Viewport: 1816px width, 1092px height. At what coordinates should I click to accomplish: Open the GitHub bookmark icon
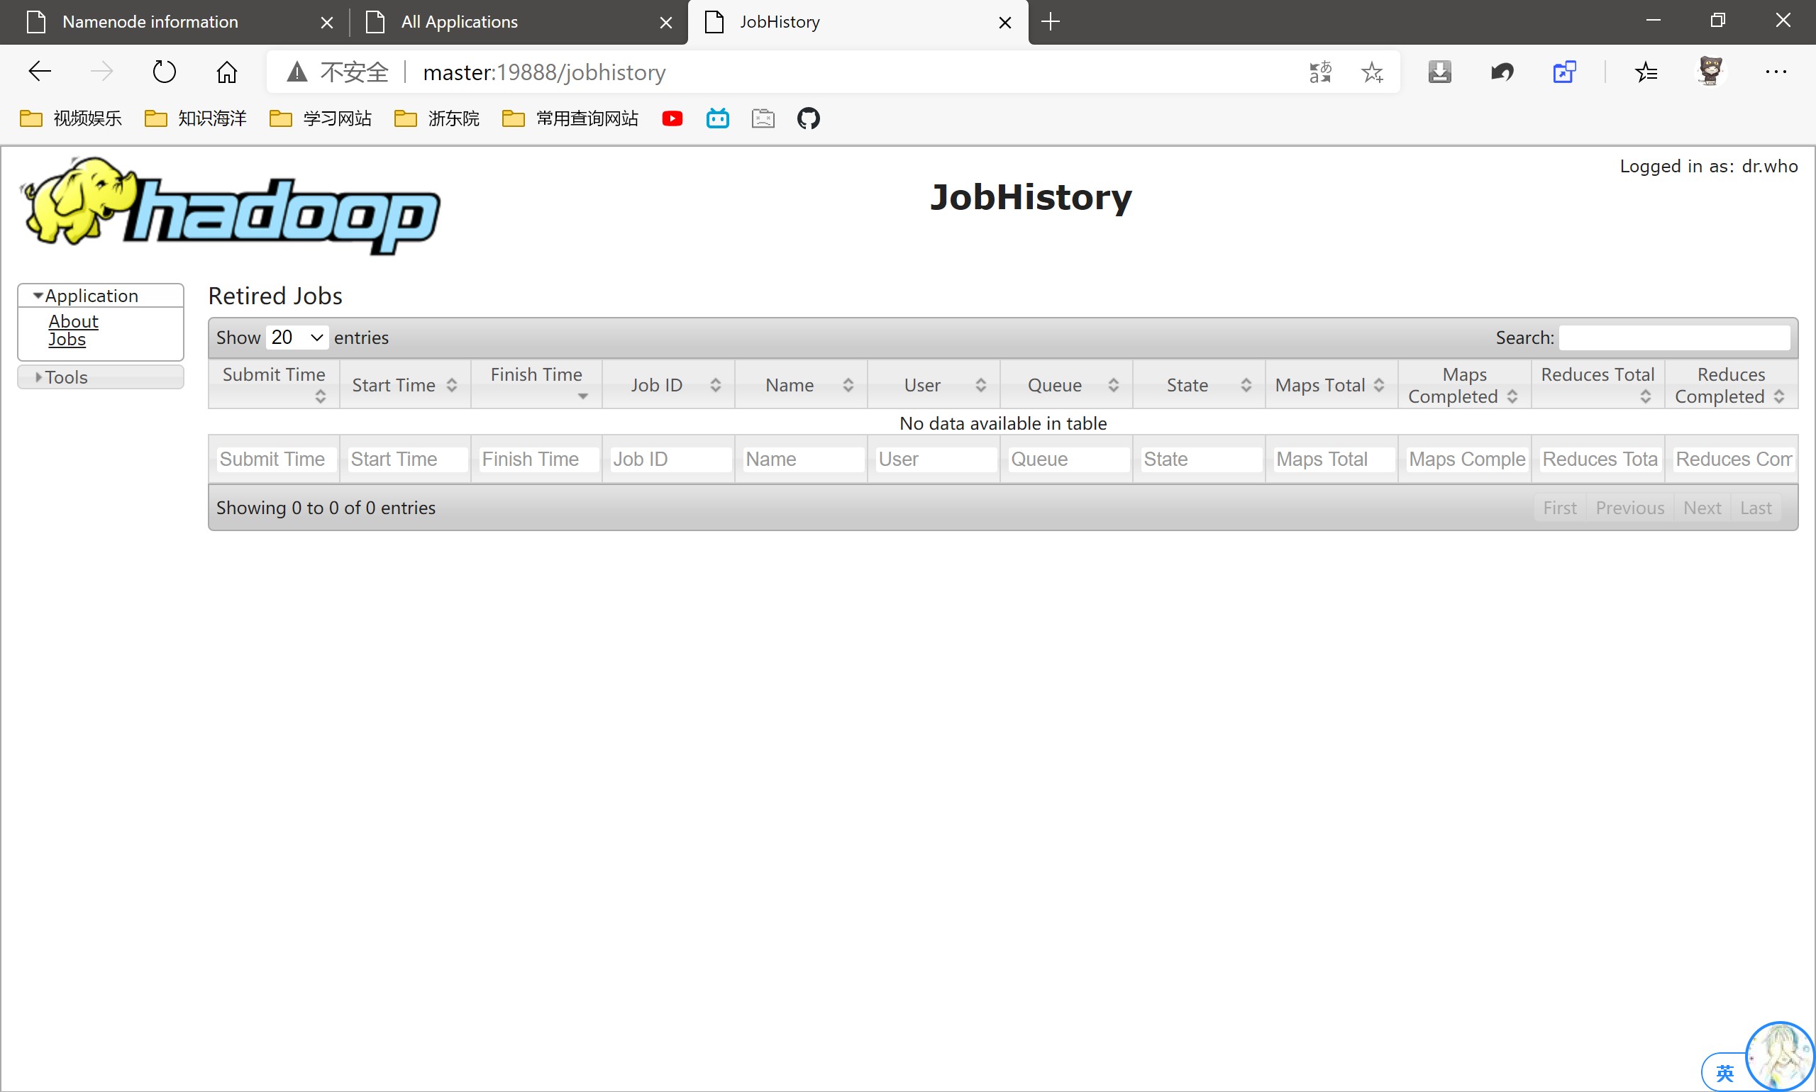click(x=808, y=118)
